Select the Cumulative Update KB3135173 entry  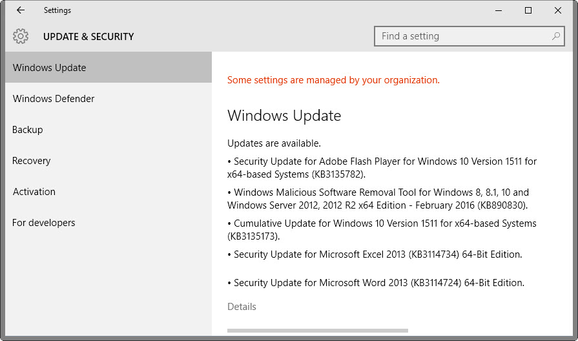coord(382,230)
